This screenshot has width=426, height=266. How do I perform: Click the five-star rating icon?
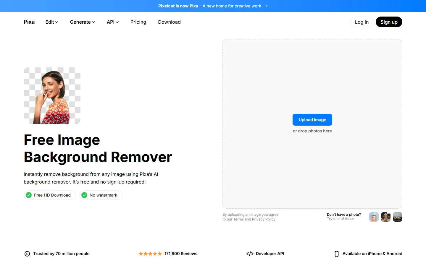(x=150, y=254)
